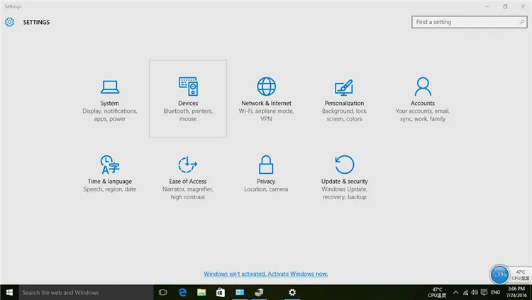Screen dimensions: 532x300
Task: Open the volume speaker tray icon
Action: [475, 292]
